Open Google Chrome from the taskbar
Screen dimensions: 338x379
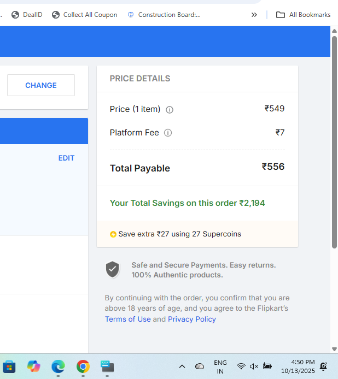[x=83, y=366]
